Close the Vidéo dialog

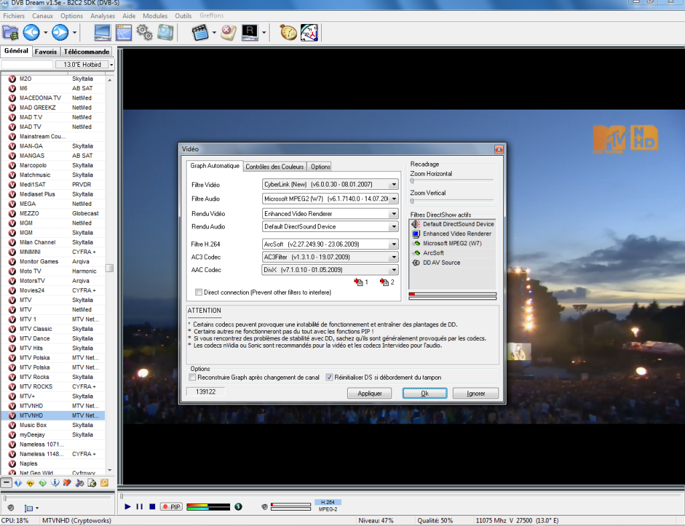click(498, 149)
